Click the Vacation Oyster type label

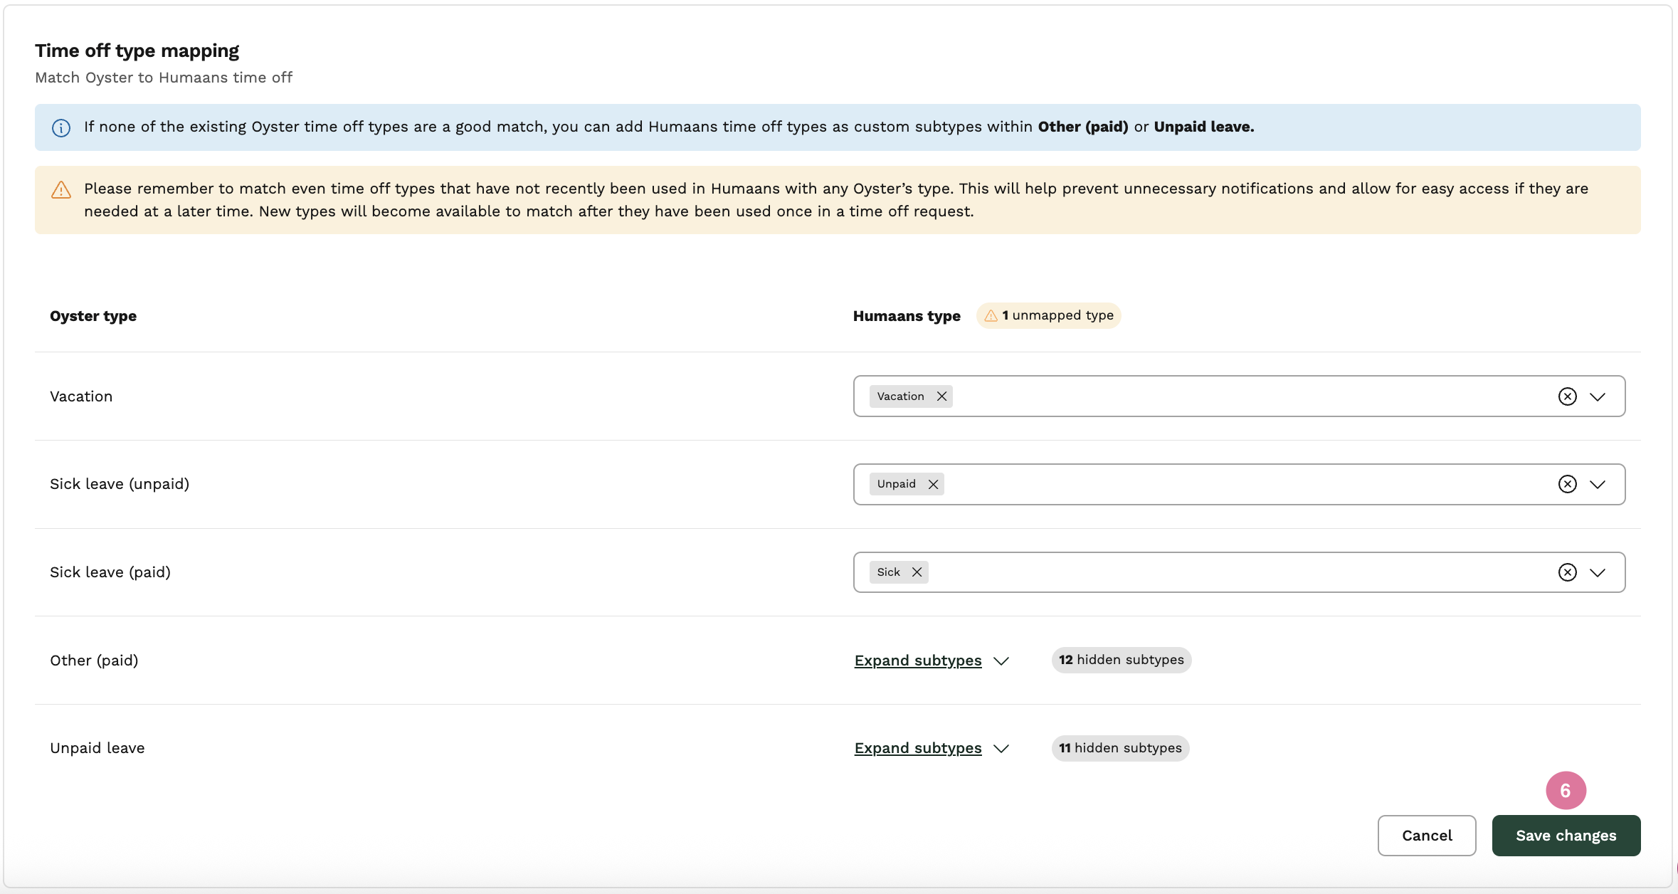point(81,396)
